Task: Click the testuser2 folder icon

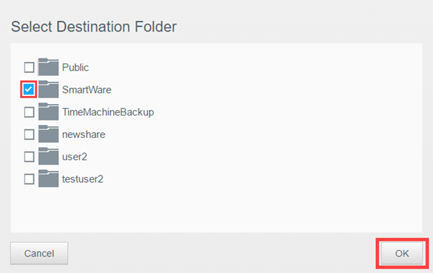Action: click(x=48, y=179)
